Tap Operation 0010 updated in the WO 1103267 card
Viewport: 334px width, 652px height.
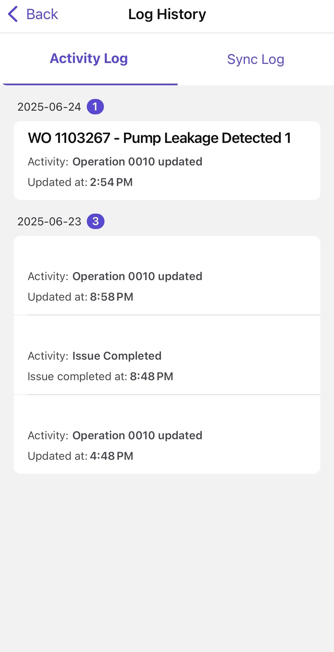click(137, 162)
